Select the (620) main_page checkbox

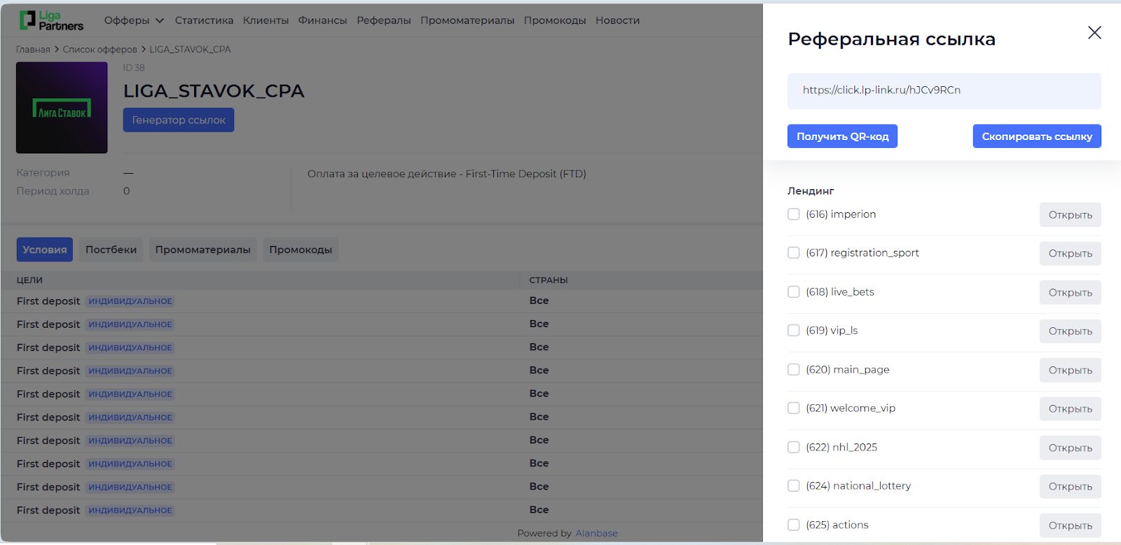tap(793, 370)
